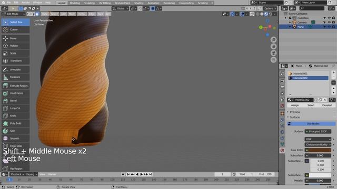This screenshot has width=337, height=189.
Task: Choose the Scale tool
Action: tap(15, 54)
